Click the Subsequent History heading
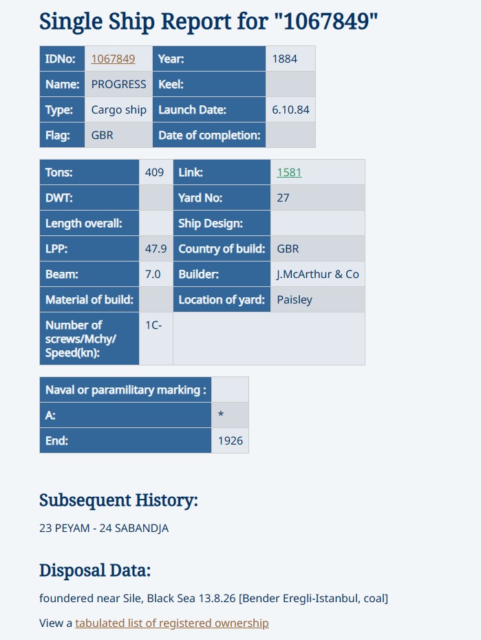 pos(119,500)
